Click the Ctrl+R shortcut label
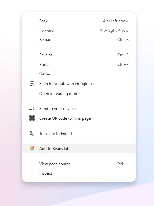The image size is (154, 206). point(123,40)
